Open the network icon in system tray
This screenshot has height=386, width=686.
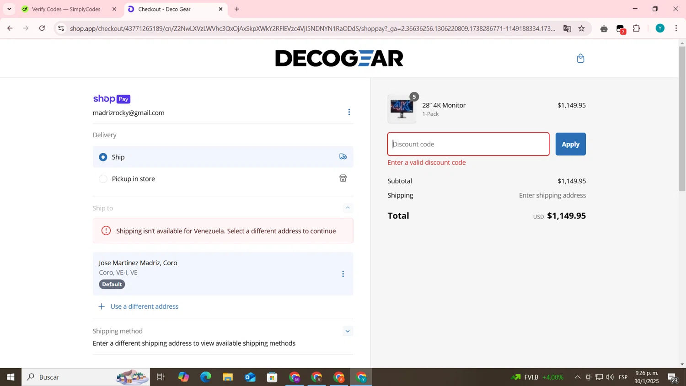click(x=599, y=377)
